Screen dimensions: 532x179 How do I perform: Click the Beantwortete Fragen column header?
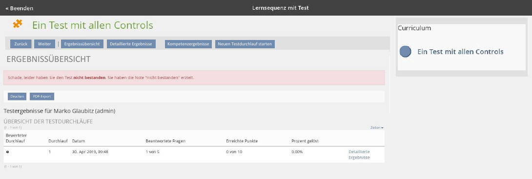[x=165, y=141]
